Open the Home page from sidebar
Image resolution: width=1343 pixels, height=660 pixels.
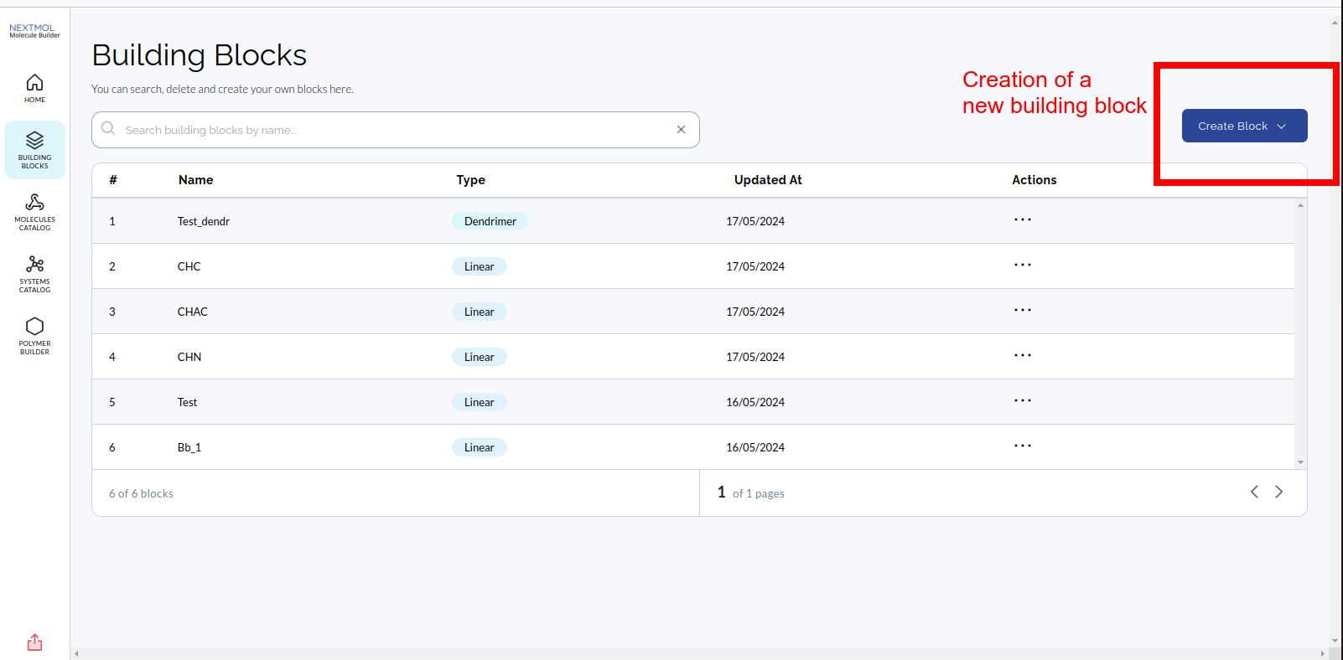[x=34, y=88]
